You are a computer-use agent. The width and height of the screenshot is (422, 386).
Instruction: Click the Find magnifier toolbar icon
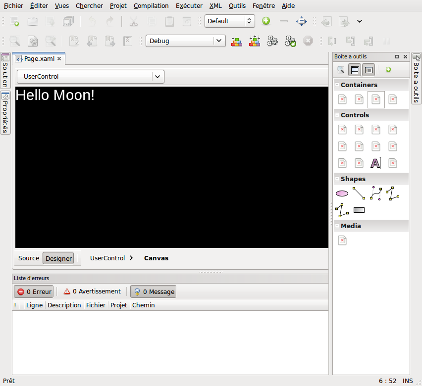15,41
